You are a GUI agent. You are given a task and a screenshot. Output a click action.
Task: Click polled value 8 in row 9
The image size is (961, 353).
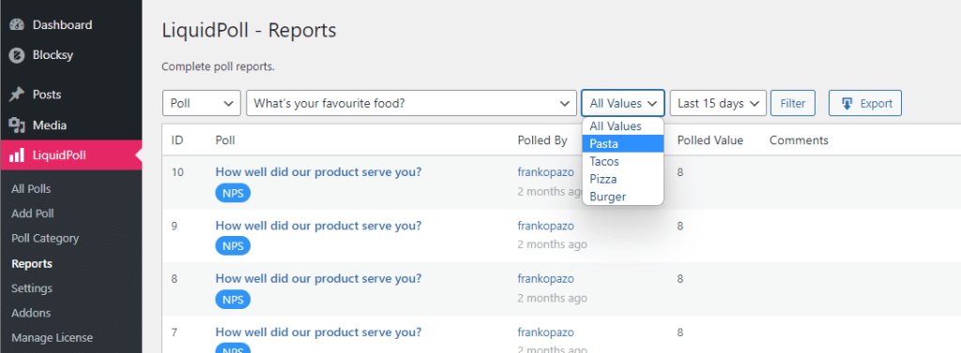pos(680,226)
